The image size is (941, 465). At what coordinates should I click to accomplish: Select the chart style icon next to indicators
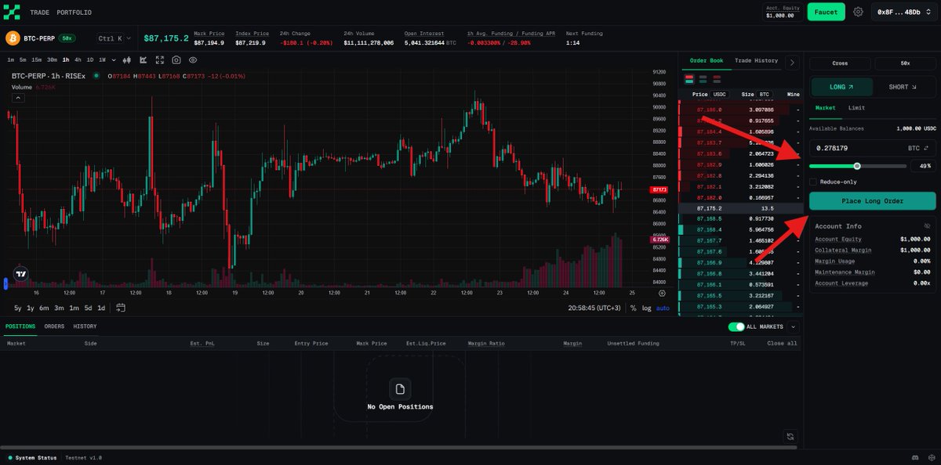coord(126,60)
